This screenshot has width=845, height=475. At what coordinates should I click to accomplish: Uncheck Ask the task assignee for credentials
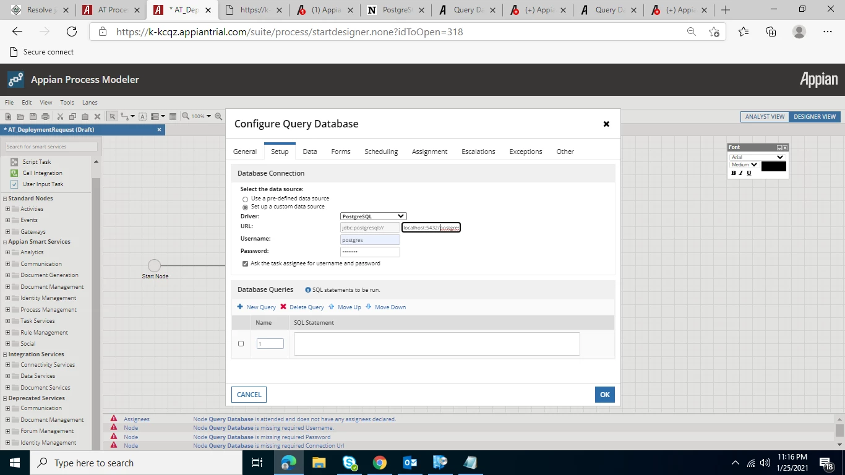click(246, 263)
